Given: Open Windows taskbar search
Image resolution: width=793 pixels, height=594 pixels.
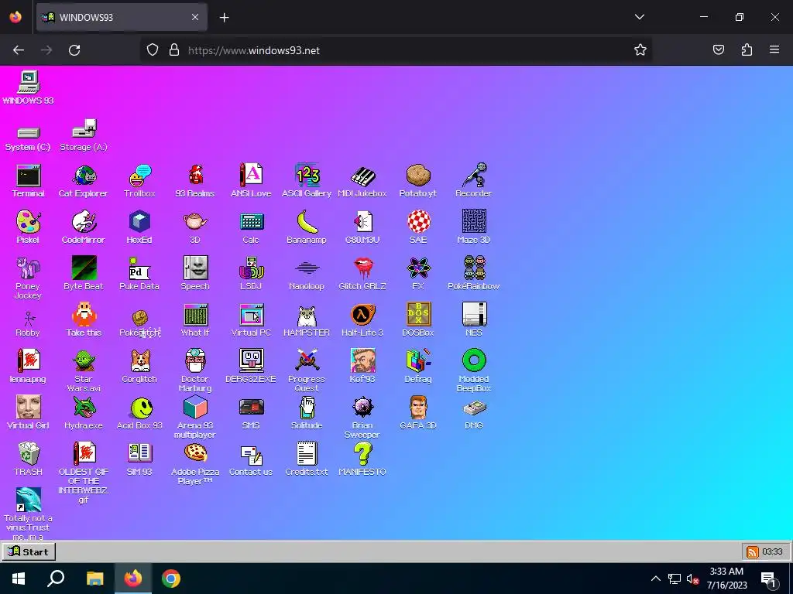Looking at the screenshot, I should tap(56, 579).
